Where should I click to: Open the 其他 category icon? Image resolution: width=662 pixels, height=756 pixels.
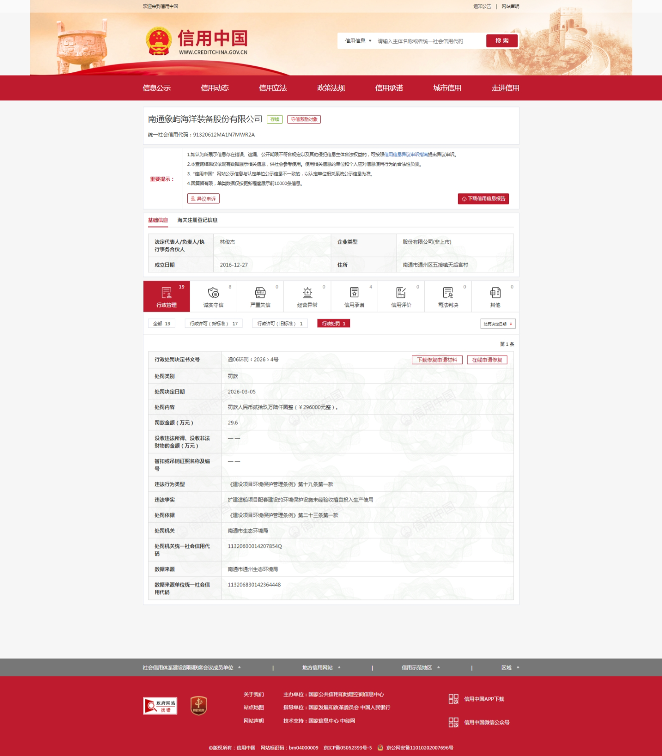click(495, 293)
